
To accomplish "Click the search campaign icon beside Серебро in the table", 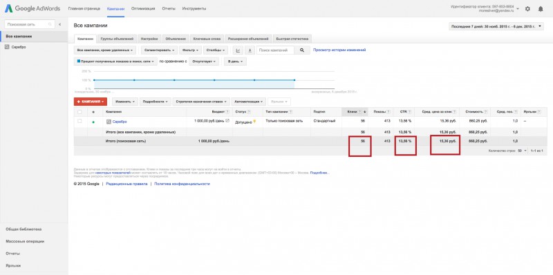I will (109, 122).
